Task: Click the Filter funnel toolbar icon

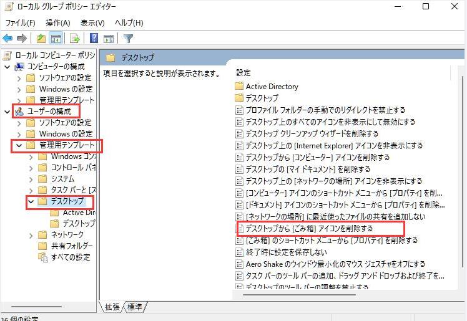Action: pyautogui.click(x=128, y=39)
